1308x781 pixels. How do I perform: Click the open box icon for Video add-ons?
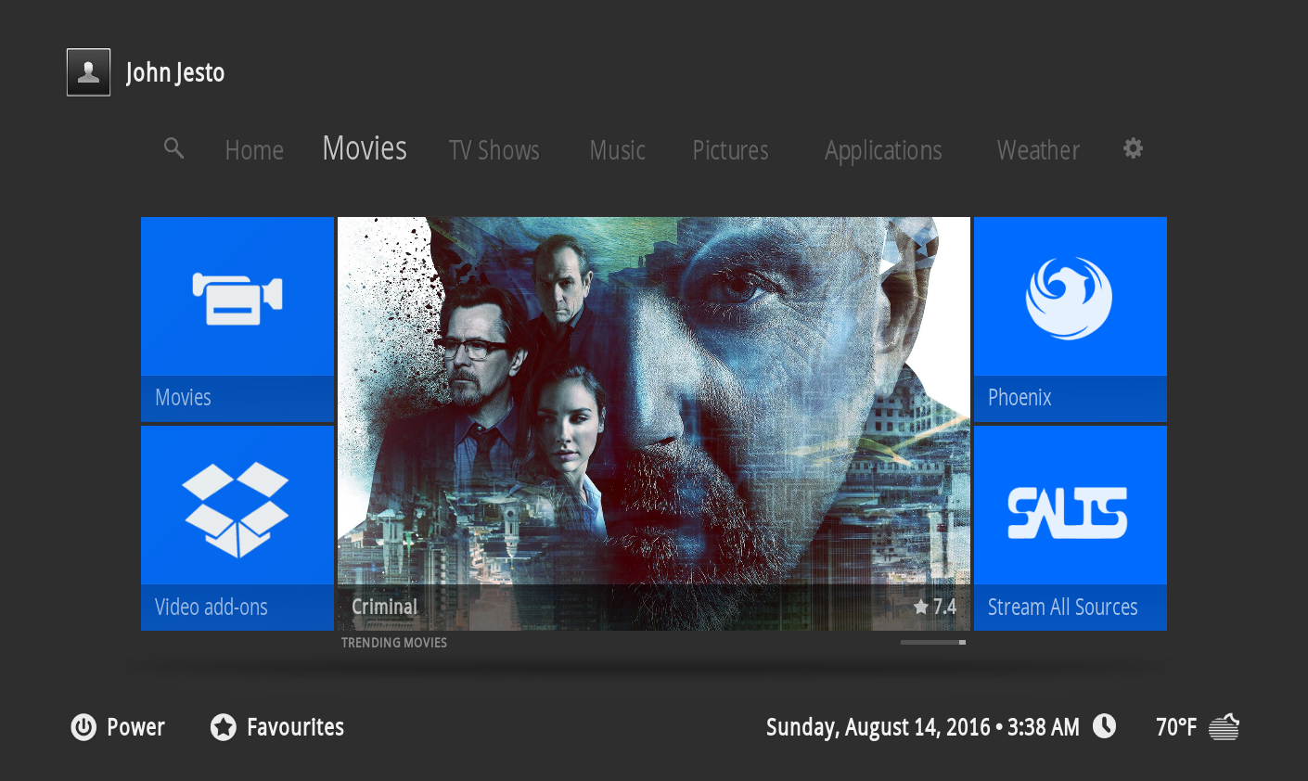pos(237,509)
